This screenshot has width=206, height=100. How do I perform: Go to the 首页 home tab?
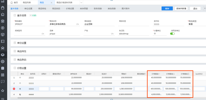coord(14,3)
